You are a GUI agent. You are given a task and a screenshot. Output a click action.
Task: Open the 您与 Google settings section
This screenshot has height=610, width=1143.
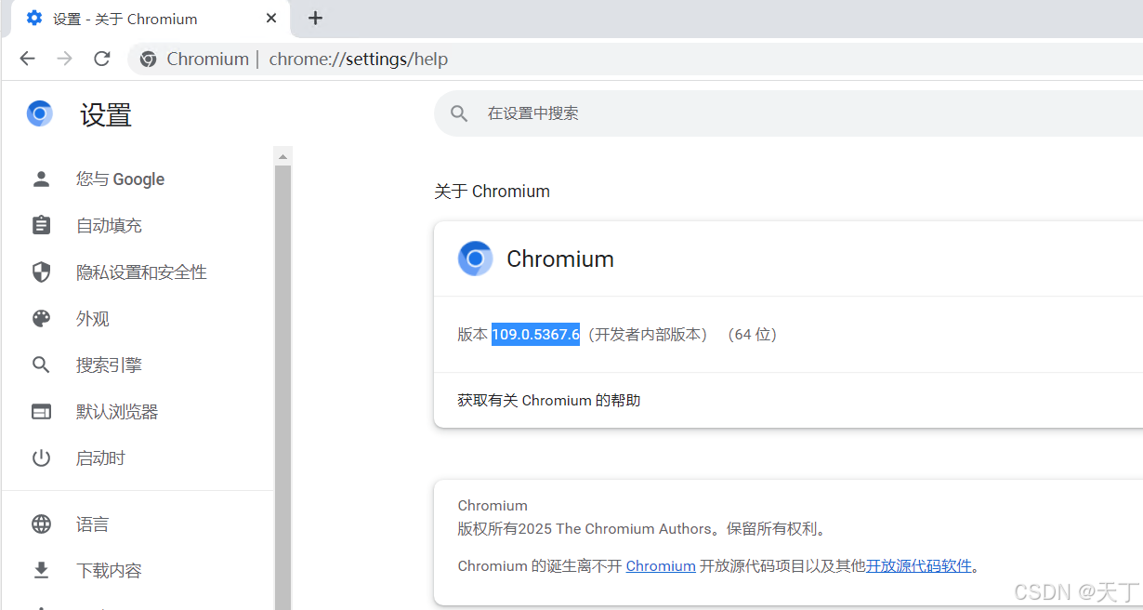[120, 179]
